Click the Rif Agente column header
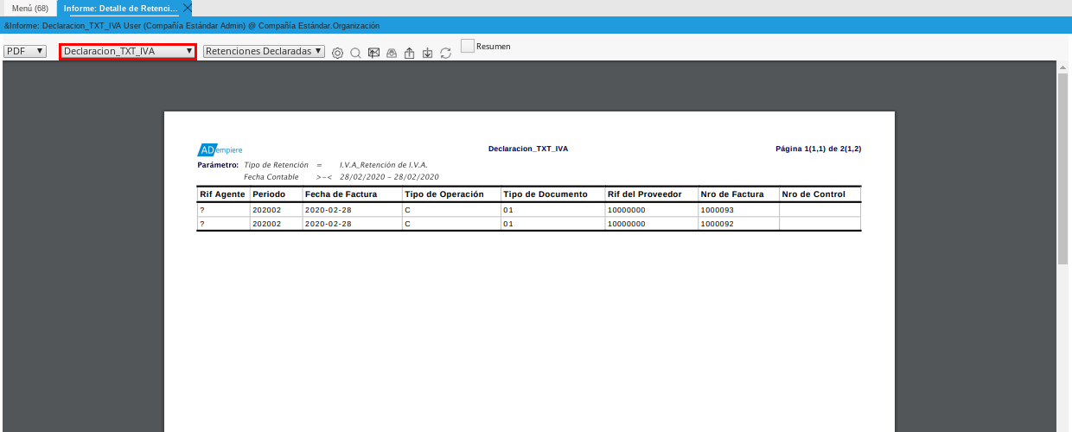1072x432 pixels. [x=222, y=194]
